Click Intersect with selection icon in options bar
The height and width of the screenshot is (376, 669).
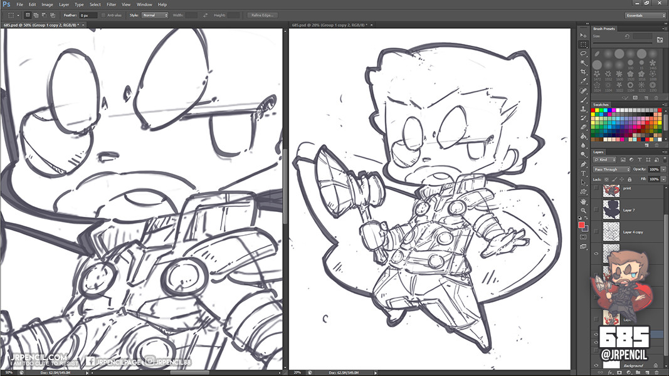(x=53, y=15)
